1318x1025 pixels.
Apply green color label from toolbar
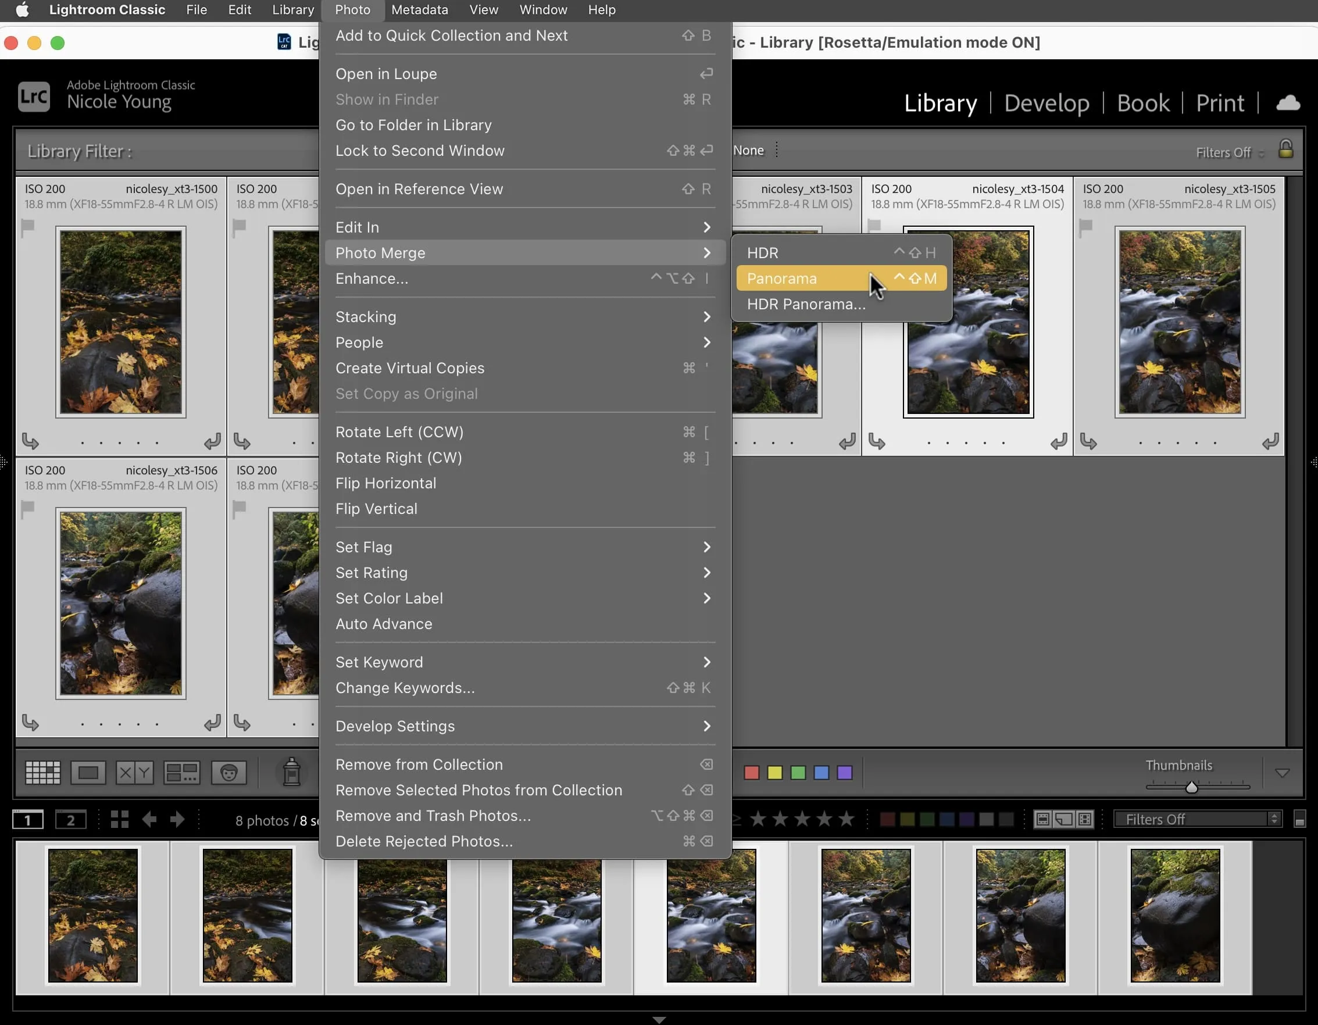(798, 773)
